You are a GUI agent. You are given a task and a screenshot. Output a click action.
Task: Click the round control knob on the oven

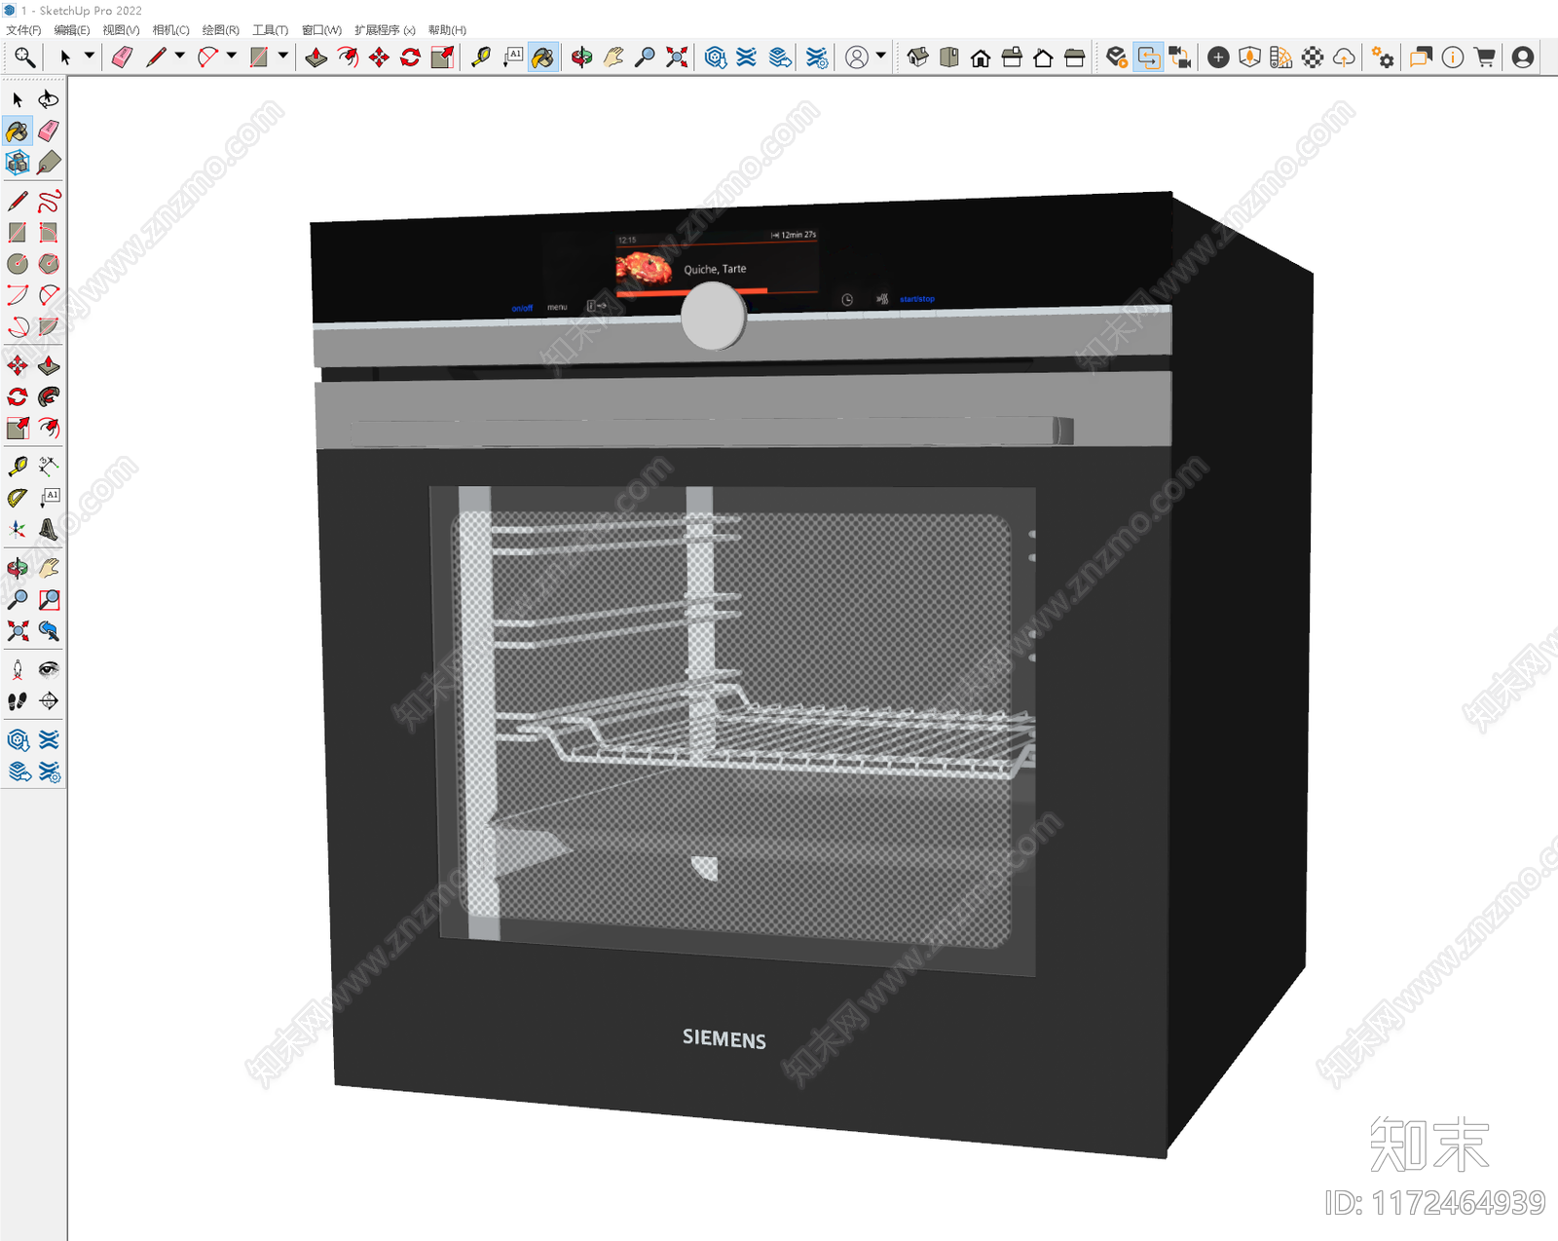714,317
